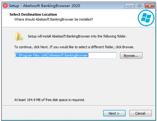Maximize the setup window

click(x=139, y=6)
